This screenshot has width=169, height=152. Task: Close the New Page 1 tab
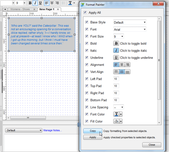click(58, 9)
